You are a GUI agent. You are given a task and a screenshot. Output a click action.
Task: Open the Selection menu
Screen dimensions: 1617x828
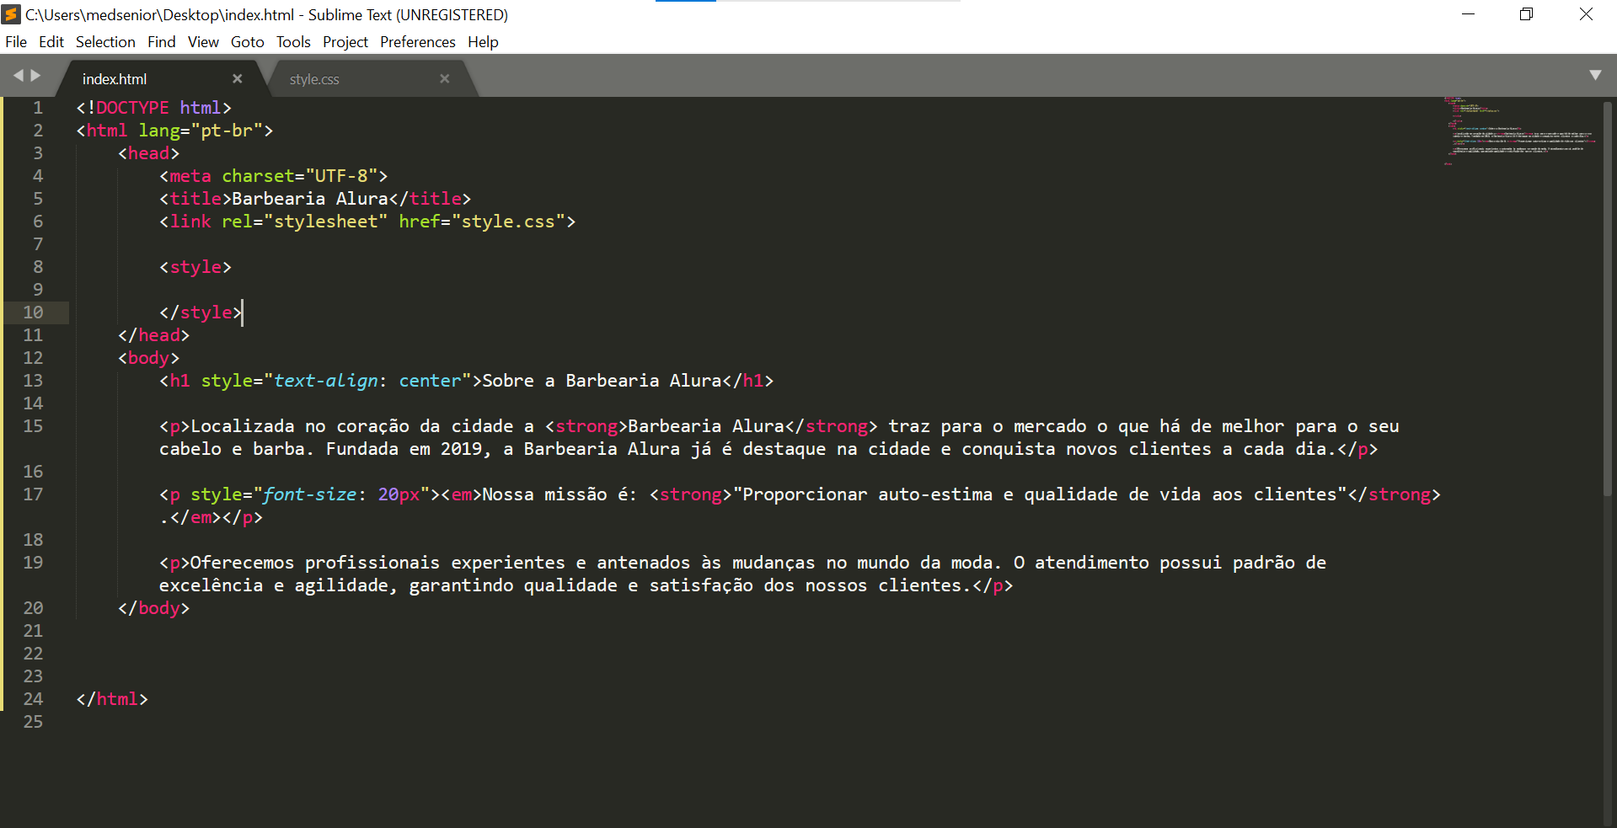pyautogui.click(x=105, y=42)
